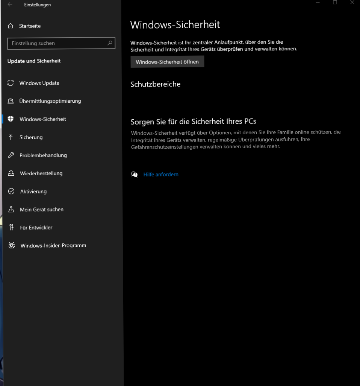This screenshot has height=386, width=360.
Task: Focus the Einstellung suchen search field
Action: click(x=61, y=43)
